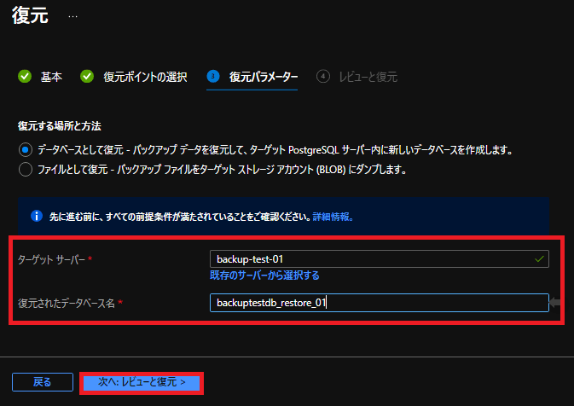Click the blue info icon in banner
The image size is (574, 406).
[x=37, y=216]
